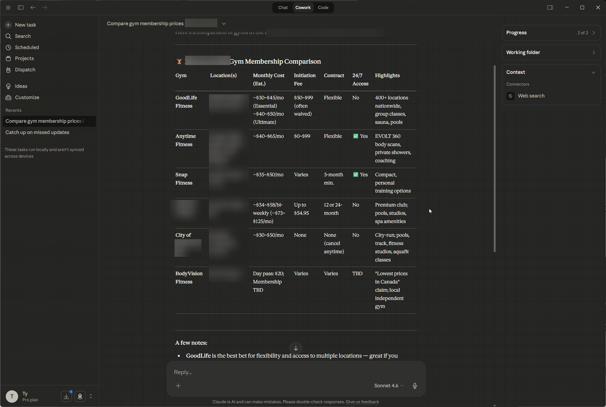The height and width of the screenshot is (407, 606).
Task: Click the New task plus icon
Action: (x=8, y=25)
